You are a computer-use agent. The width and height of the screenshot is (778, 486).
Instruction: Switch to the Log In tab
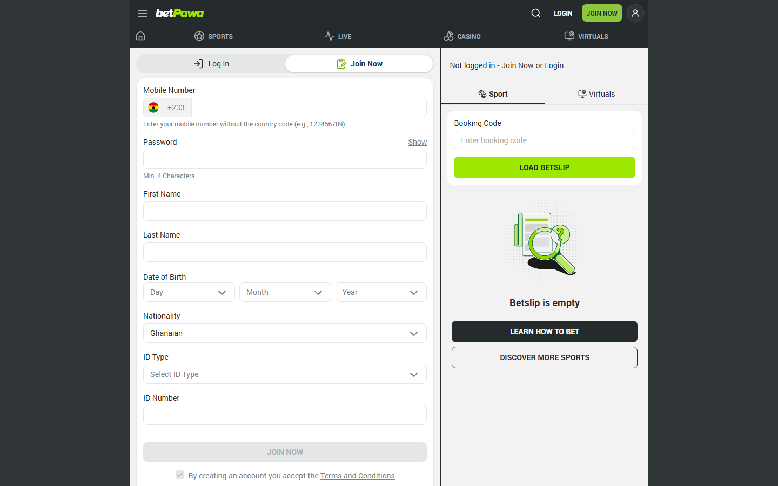coord(211,64)
